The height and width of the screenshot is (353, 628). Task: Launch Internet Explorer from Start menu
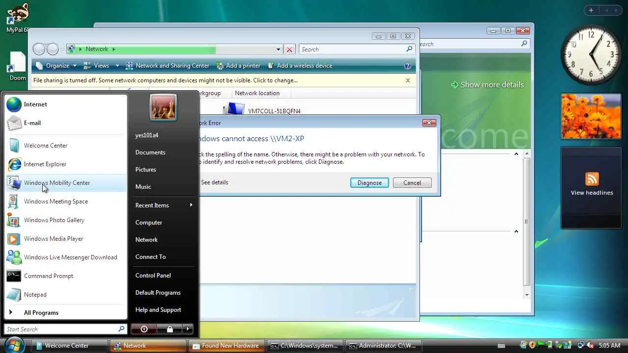click(x=65, y=164)
